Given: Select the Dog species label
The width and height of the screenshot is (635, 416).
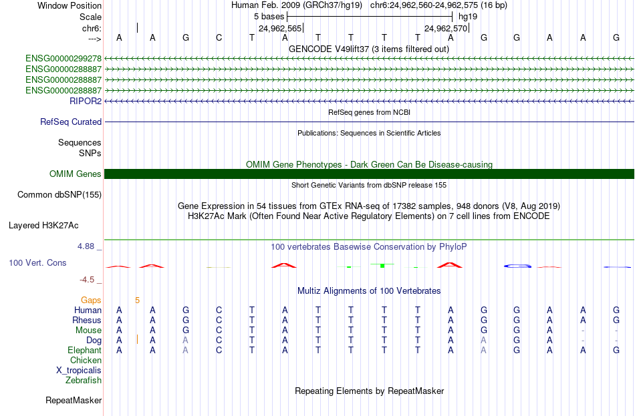Looking at the screenshot, I should click(94, 341).
